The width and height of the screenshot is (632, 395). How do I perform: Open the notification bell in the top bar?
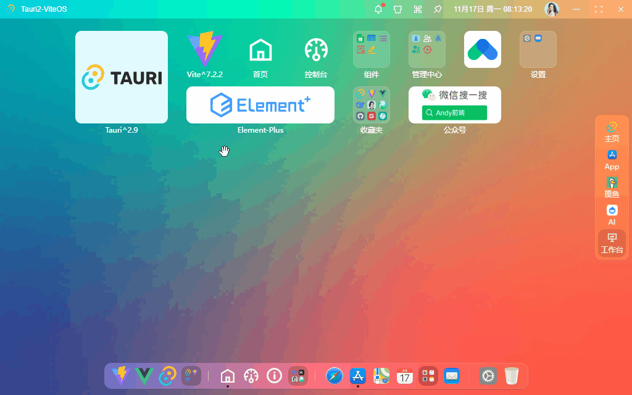click(378, 9)
